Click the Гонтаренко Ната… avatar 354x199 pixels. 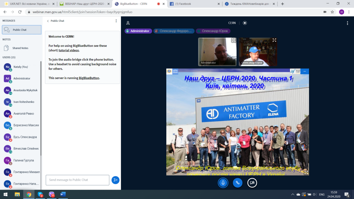pyautogui.click(x=7, y=184)
